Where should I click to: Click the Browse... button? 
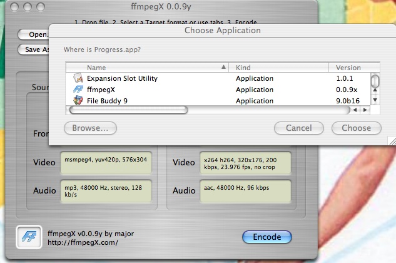click(90, 128)
